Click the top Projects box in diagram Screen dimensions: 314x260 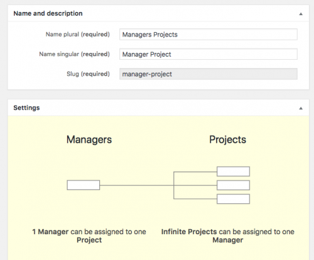coord(233,171)
